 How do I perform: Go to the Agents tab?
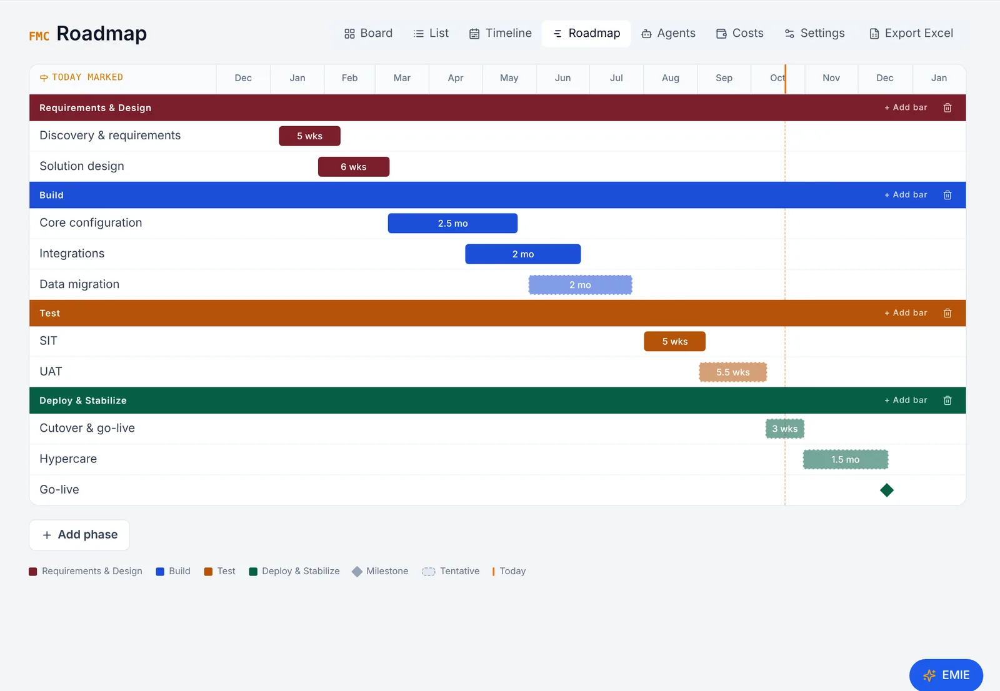[668, 33]
